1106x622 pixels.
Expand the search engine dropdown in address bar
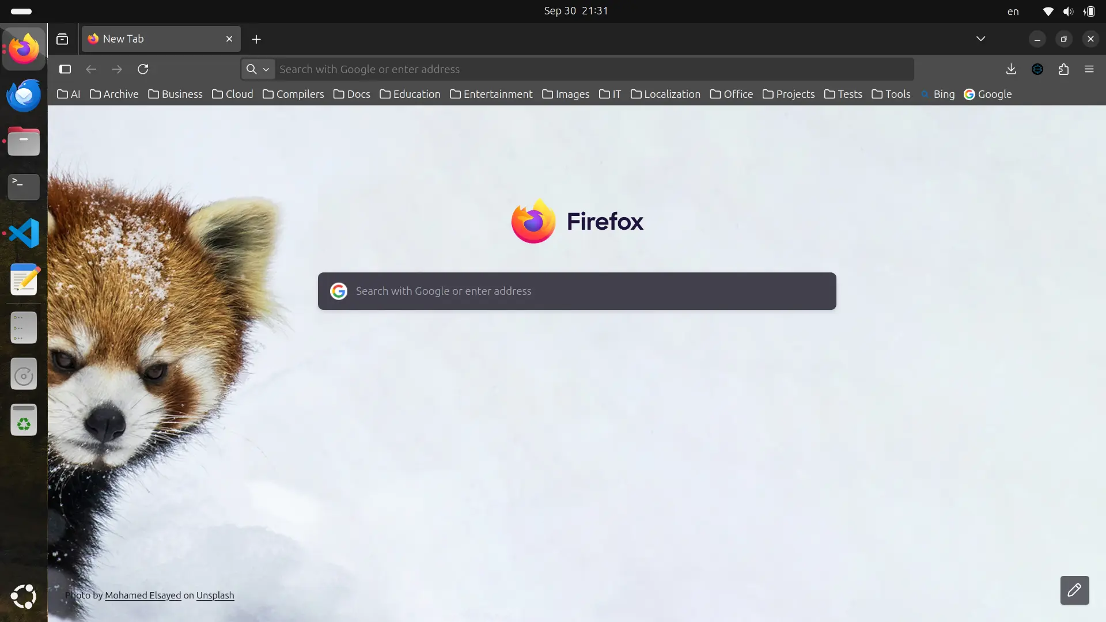266,69
